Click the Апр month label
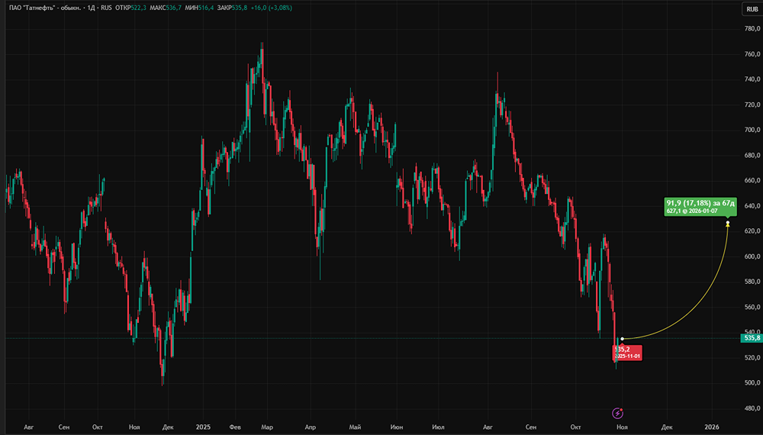Screen dimensions: 763x435 [x=310, y=427]
